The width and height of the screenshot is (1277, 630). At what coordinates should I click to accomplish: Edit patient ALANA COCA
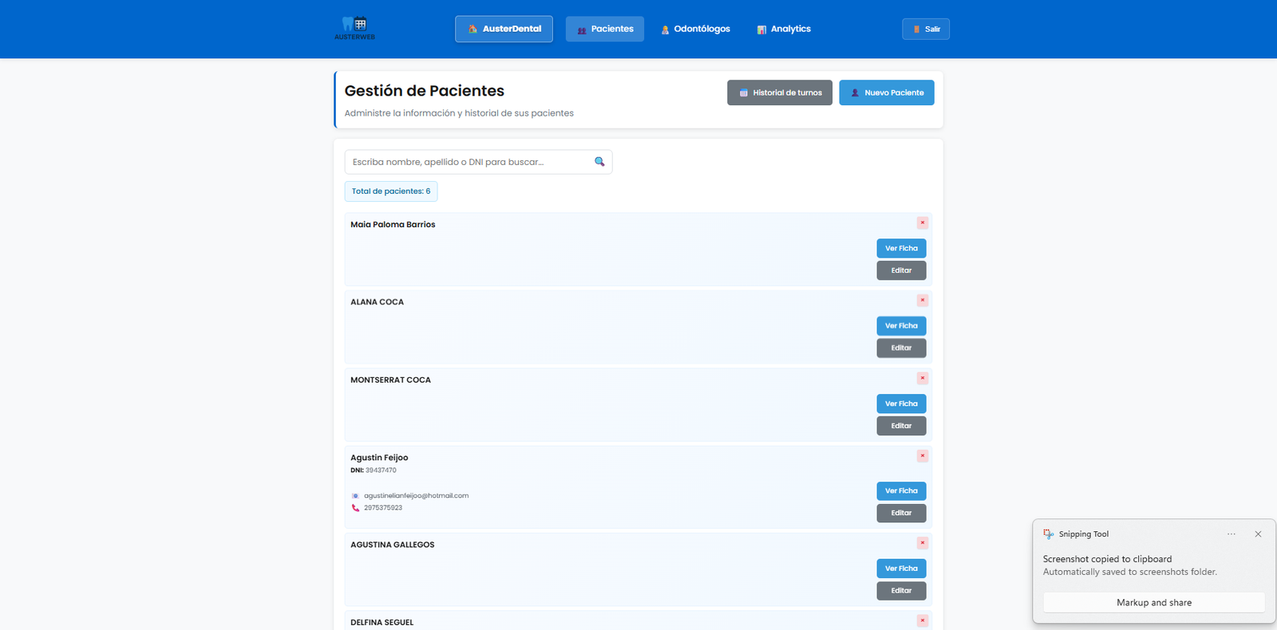point(901,348)
